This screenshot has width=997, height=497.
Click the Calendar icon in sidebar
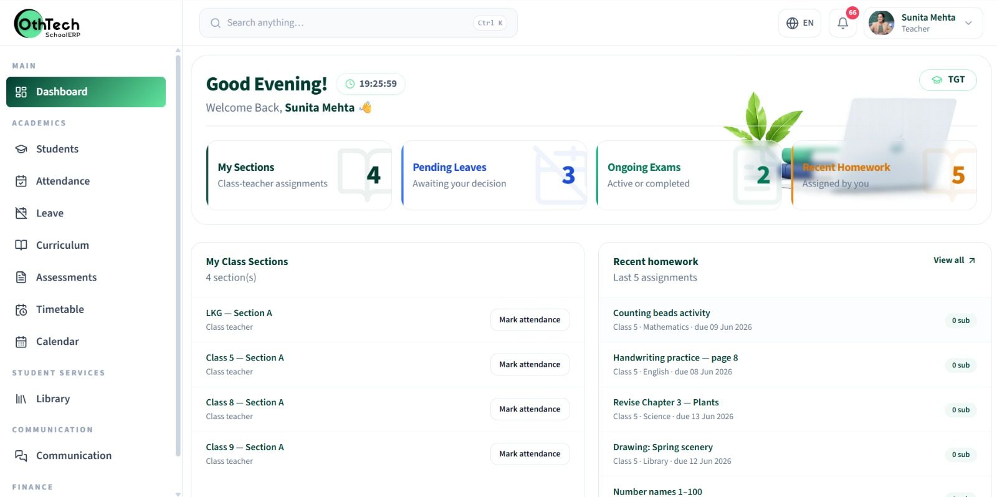(21, 342)
